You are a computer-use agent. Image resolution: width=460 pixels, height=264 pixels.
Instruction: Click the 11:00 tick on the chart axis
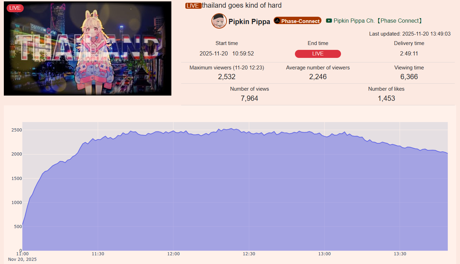(22, 254)
